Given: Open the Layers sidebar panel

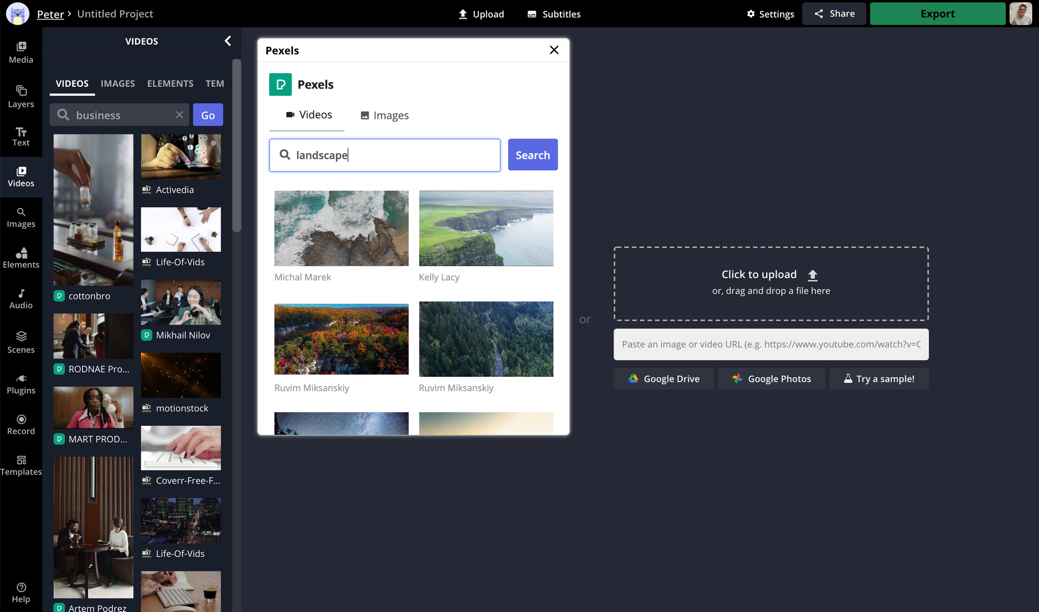Looking at the screenshot, I should pyautogui.click(x=21, y=97).
